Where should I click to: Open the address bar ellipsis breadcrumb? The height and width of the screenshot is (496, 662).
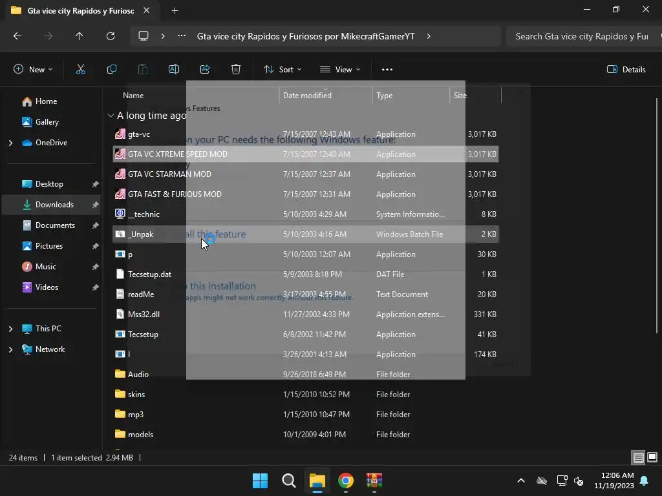(182, 36)
